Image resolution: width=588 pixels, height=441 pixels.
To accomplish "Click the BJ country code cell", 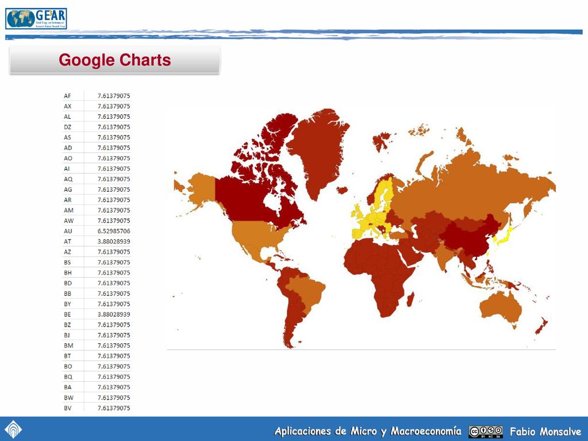I will [67, 335].
